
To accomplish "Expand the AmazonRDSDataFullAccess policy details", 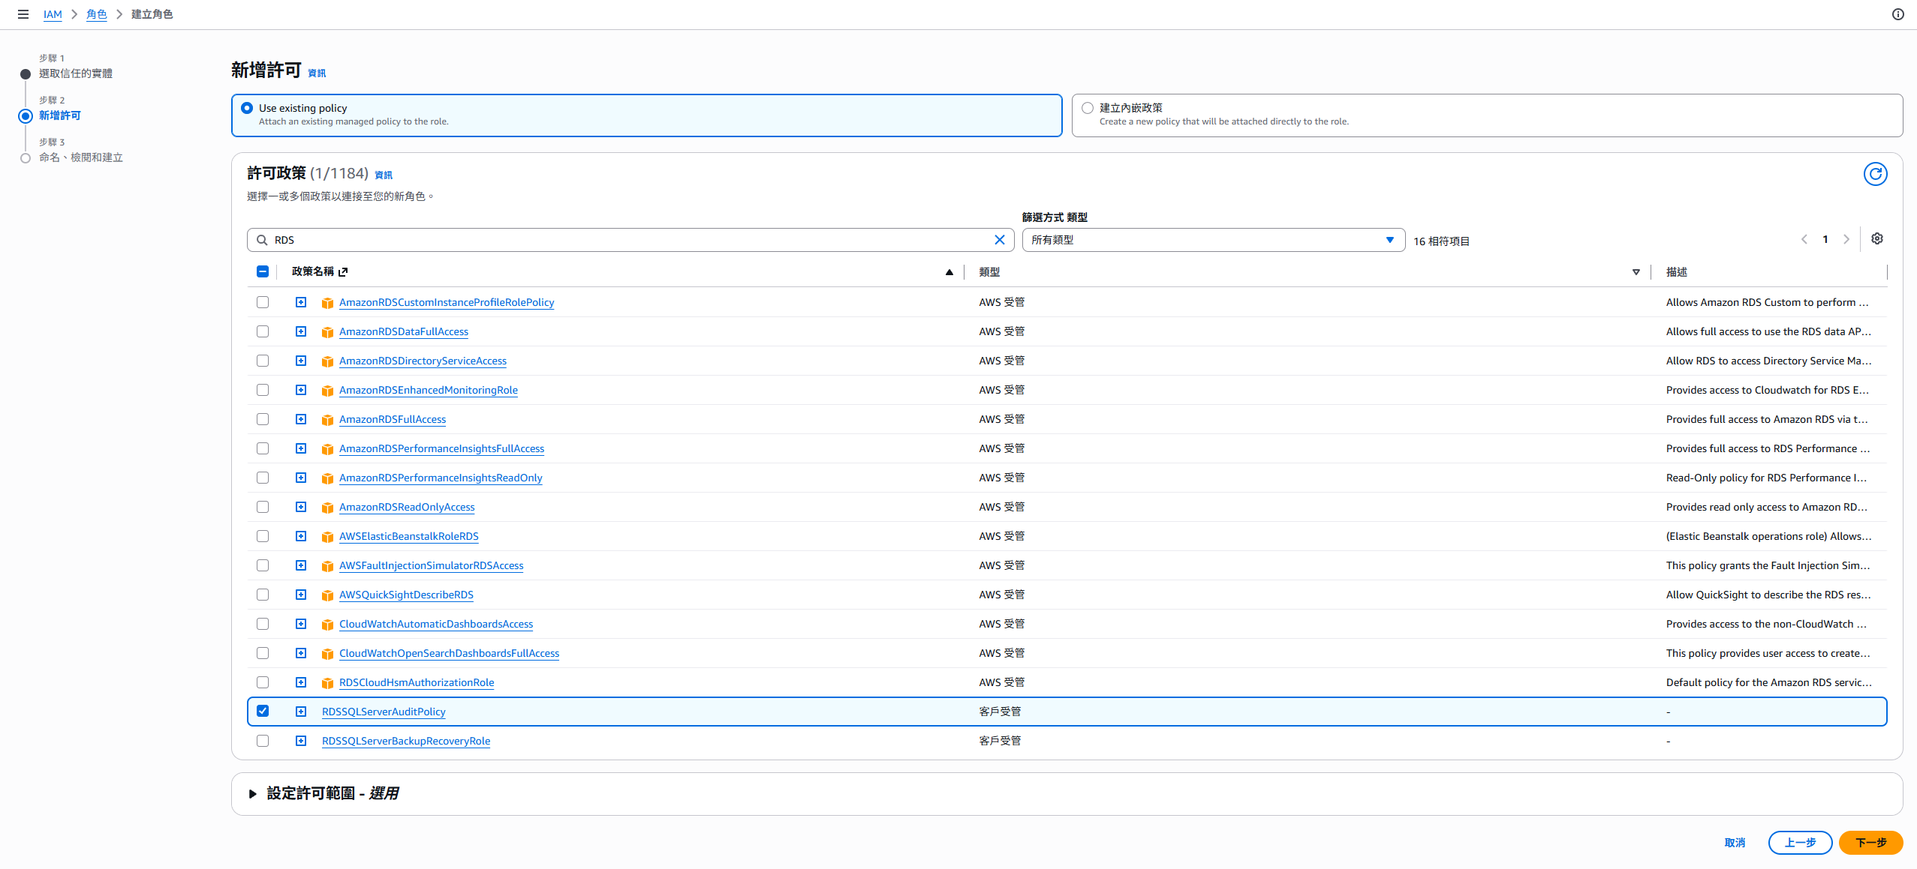I will pos(301,331).
